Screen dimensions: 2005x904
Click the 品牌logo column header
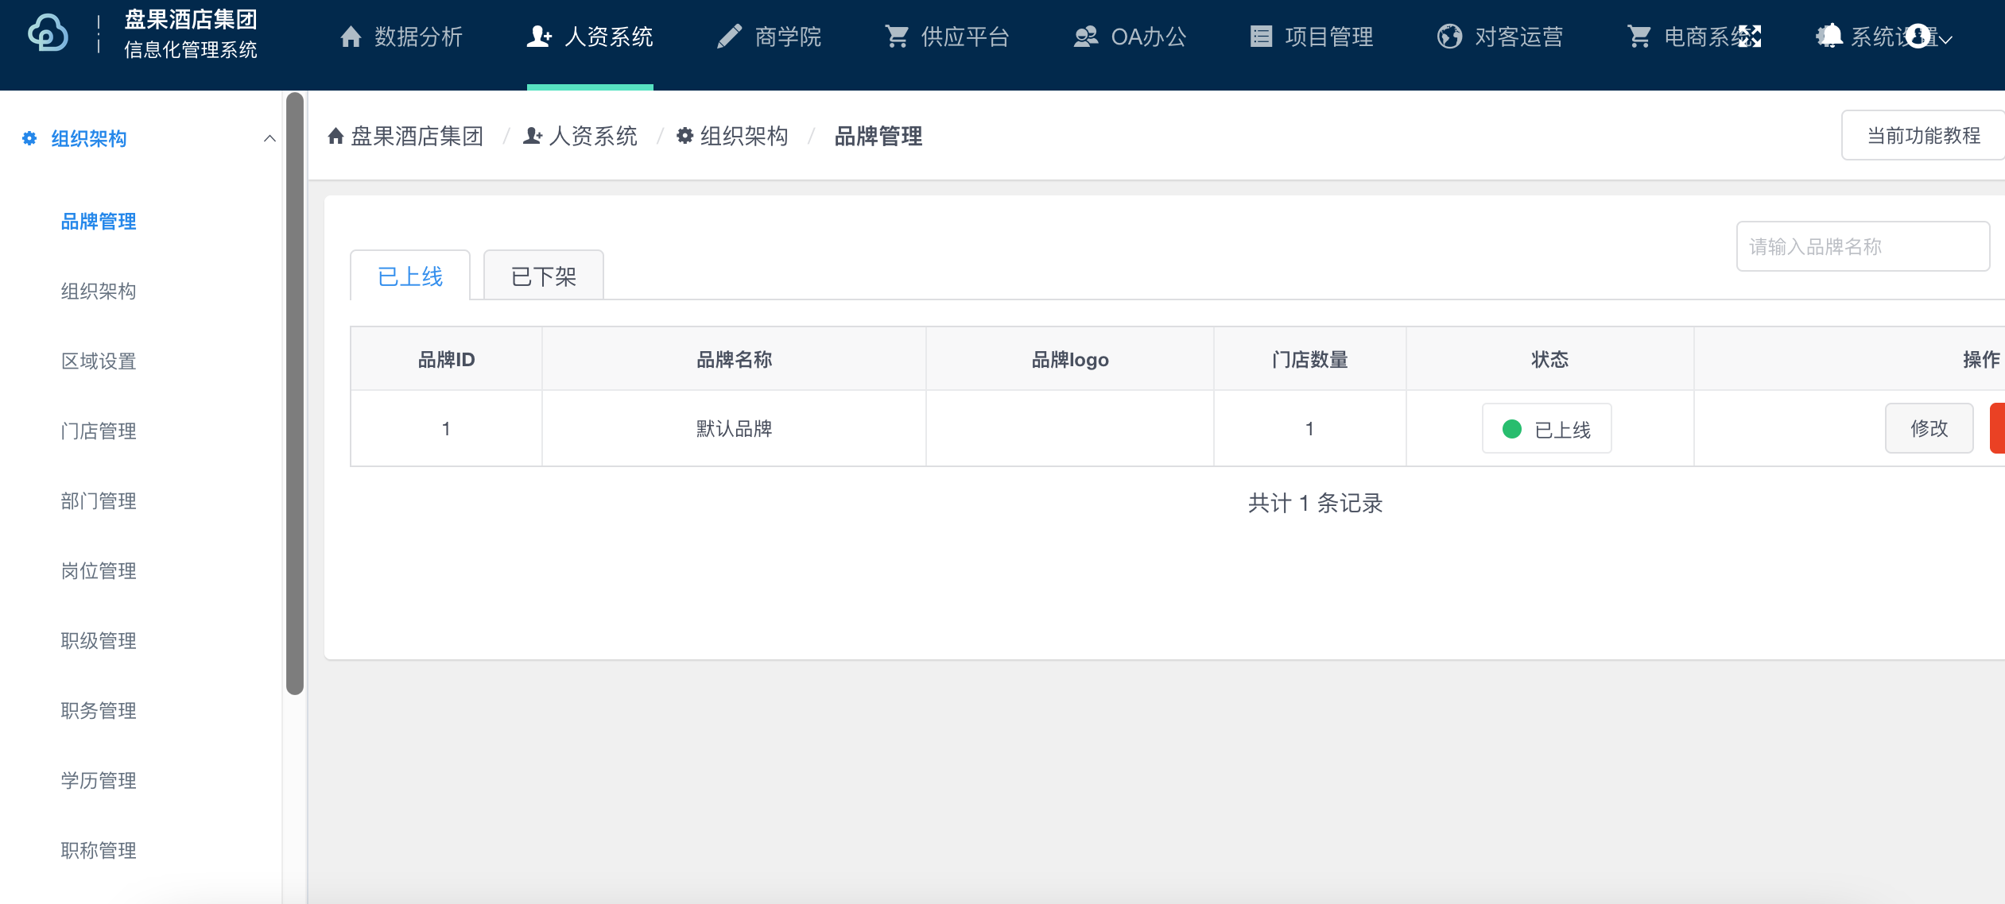click(1070, 360)
